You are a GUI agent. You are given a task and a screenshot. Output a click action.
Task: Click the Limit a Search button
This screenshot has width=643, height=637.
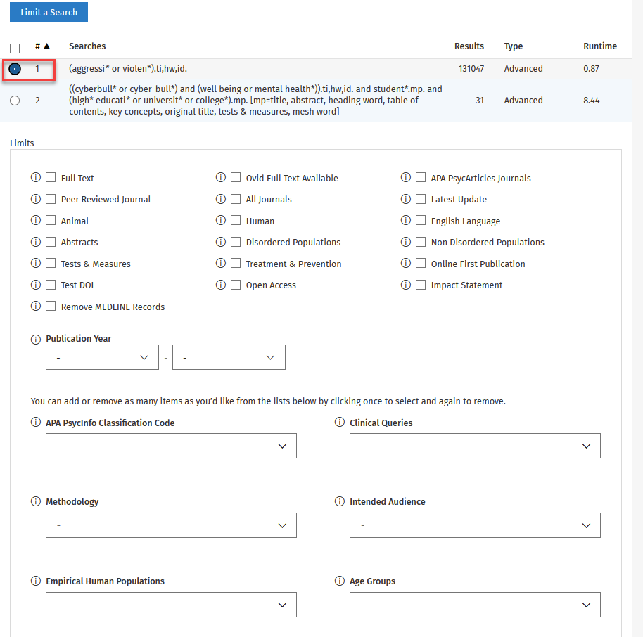point(49,13)
